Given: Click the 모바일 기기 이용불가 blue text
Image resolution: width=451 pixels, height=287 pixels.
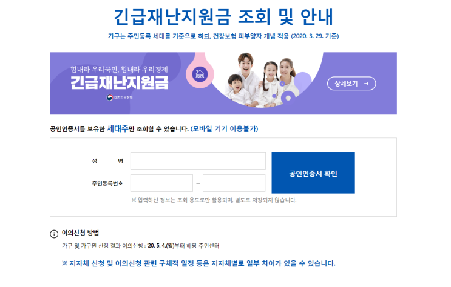Looking at the screenshot, I should point(225,128).
